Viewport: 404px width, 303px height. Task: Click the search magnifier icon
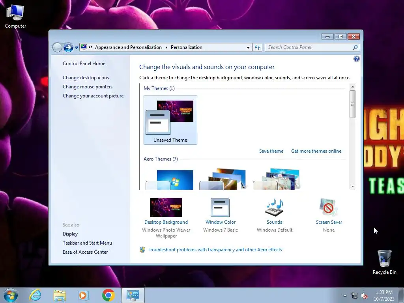point(355,47)
